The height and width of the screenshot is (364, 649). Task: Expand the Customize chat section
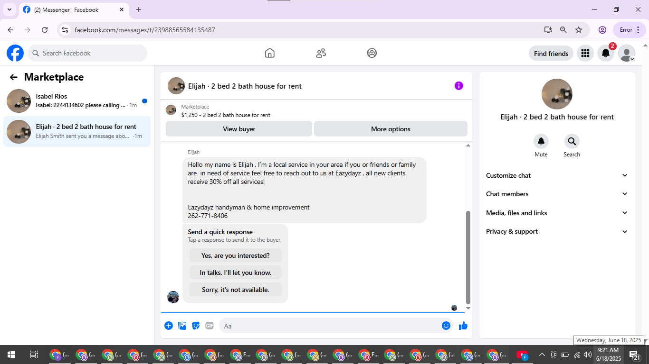[557, 175]
